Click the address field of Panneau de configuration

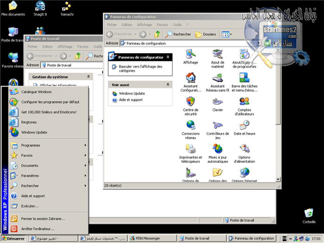coord(188,44)
